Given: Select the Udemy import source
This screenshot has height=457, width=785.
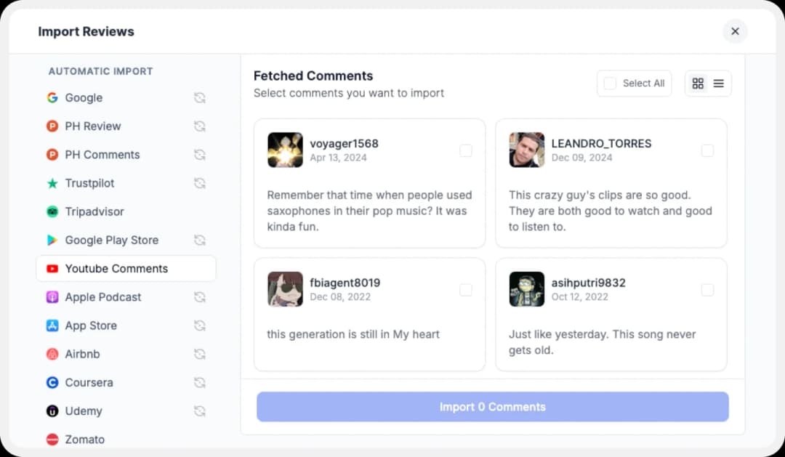Looking at the screenshot, I should pos(84,411).
